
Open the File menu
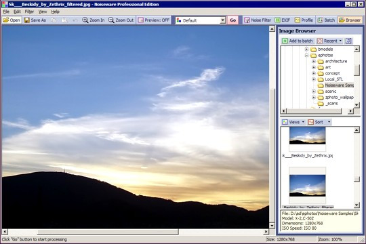pos(6,12)
